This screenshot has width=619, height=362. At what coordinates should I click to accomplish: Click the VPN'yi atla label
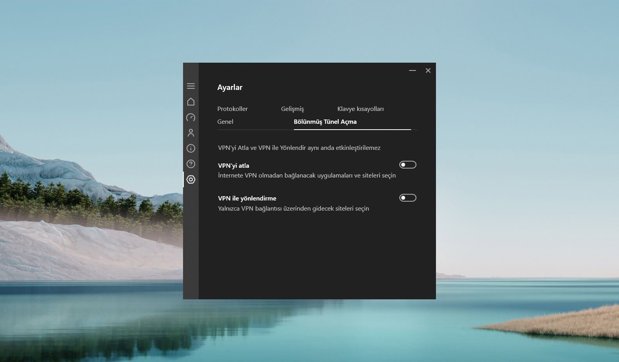pos(233,165)
